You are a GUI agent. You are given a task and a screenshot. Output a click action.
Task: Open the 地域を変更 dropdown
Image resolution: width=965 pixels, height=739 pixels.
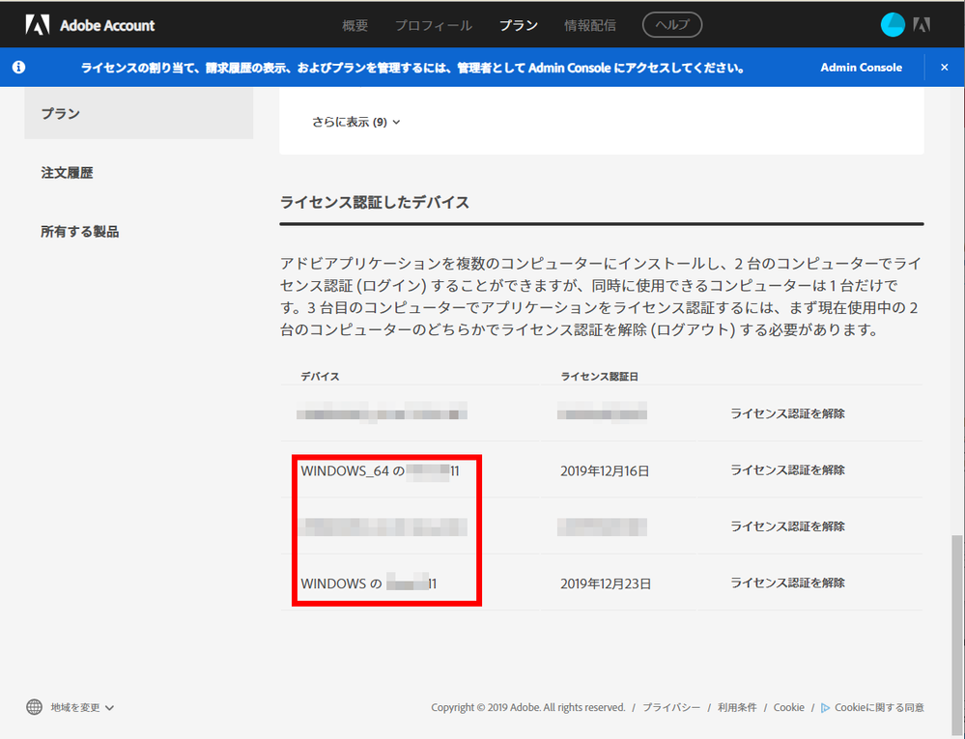82,708
